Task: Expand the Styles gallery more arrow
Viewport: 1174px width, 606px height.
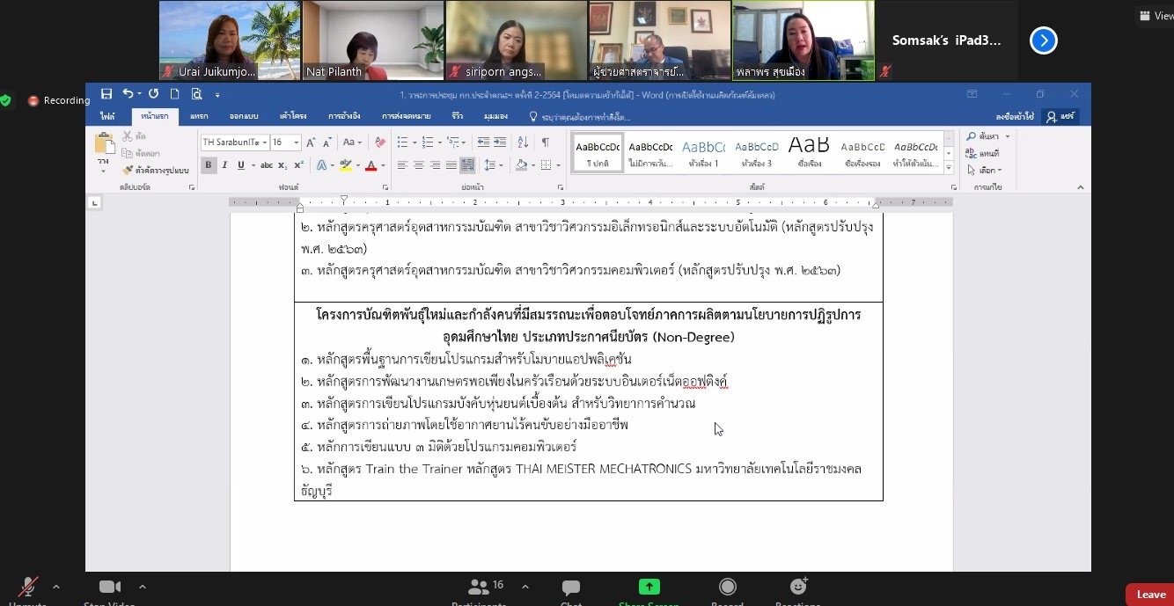Action: coord(949,167)
